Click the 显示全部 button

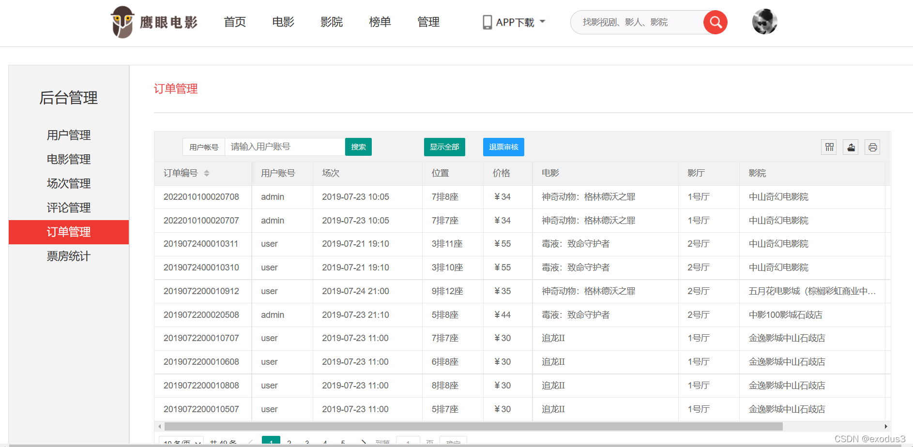(444, 147)
